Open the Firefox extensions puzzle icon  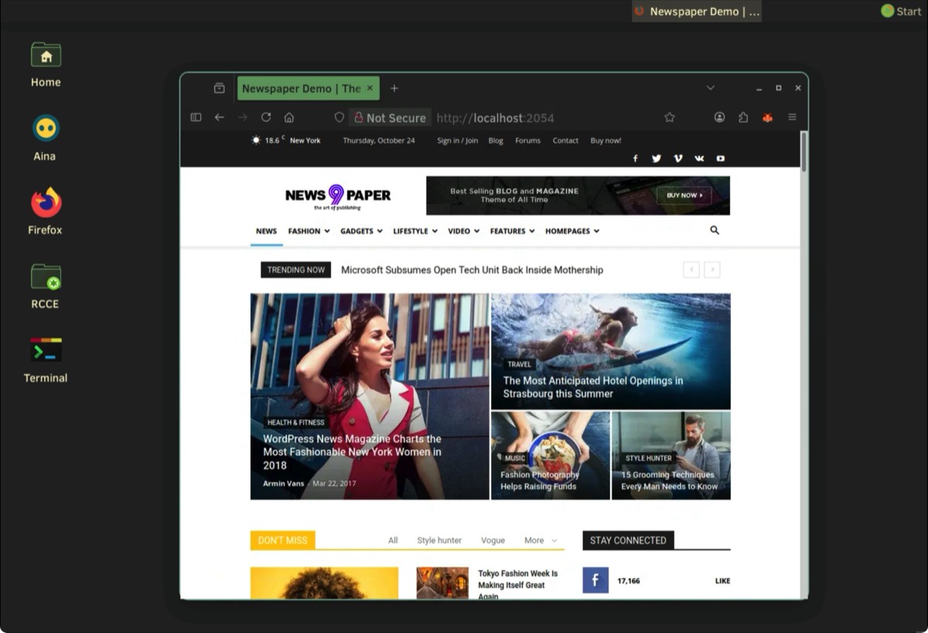pyautogui.click(x=743, y=118)
